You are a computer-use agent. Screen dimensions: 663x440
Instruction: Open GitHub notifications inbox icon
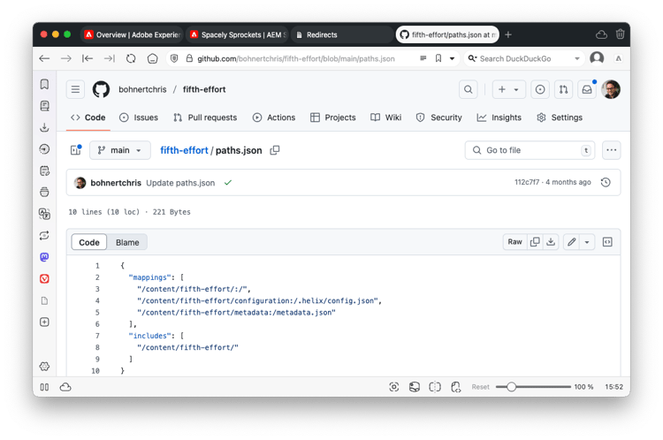[x=586, y=89]
